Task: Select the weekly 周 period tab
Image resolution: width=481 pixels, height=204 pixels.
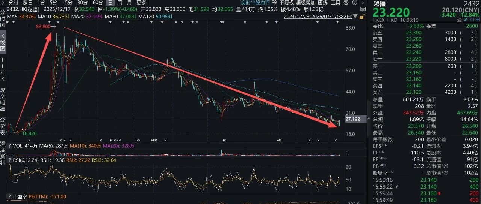Action: pyautogui.click(x=119, y=2)
